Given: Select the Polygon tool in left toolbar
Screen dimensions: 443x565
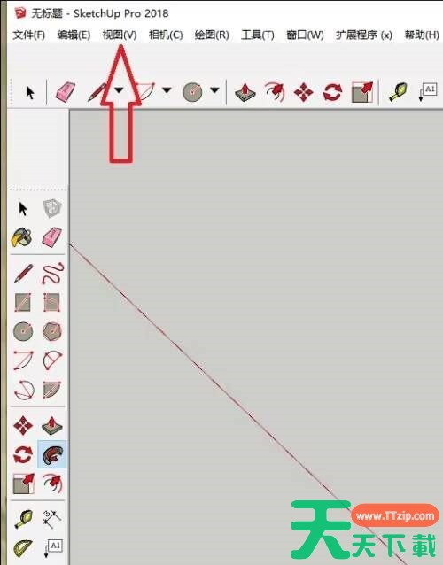Looking at the screenshot, I should (x=52, y=331).
